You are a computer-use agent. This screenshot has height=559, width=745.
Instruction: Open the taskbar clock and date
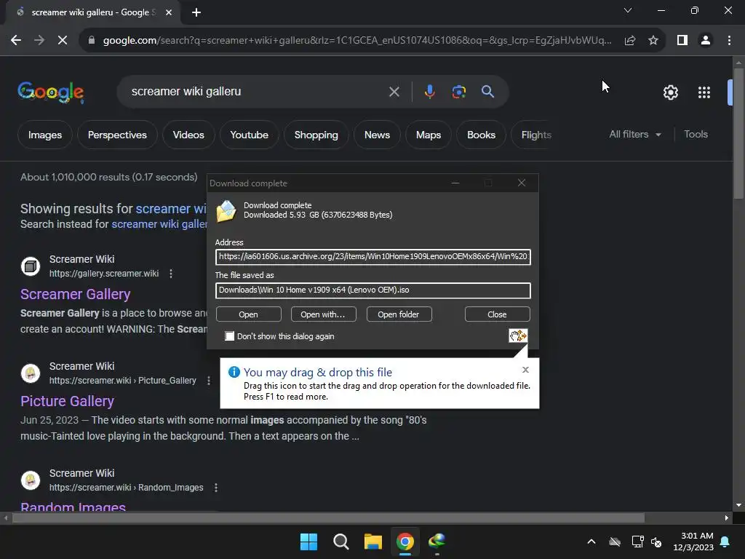[693, 542]
